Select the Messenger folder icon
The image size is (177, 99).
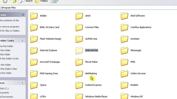click(x=124, y=51)
